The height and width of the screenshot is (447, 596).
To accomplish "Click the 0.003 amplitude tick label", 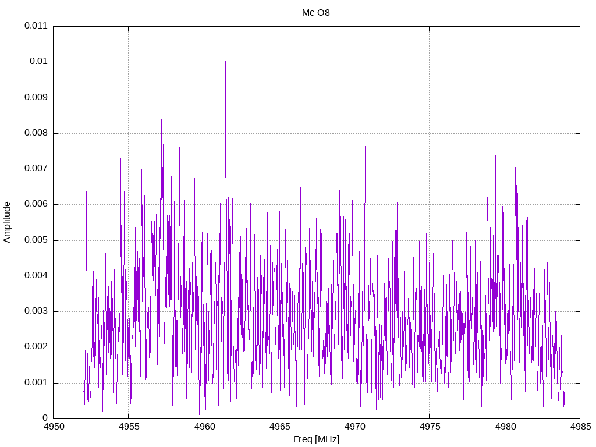I will click(x=36, y=311).
